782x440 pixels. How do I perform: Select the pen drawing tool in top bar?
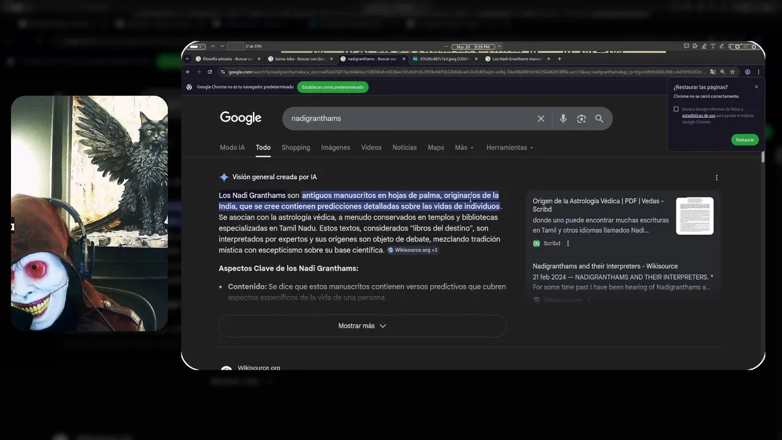tap(722, 46)
